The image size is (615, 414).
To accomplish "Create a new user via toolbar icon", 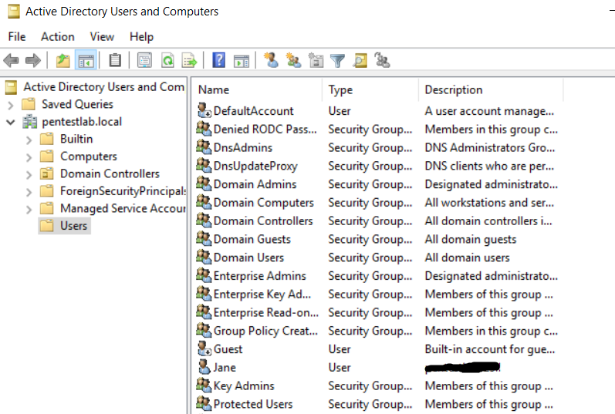I will pyautogui.click(x=272, y=60).
